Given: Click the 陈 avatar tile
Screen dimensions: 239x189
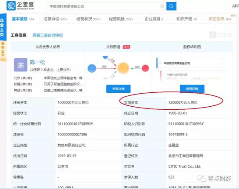Looking at the screenshot, I should (20, 65).
